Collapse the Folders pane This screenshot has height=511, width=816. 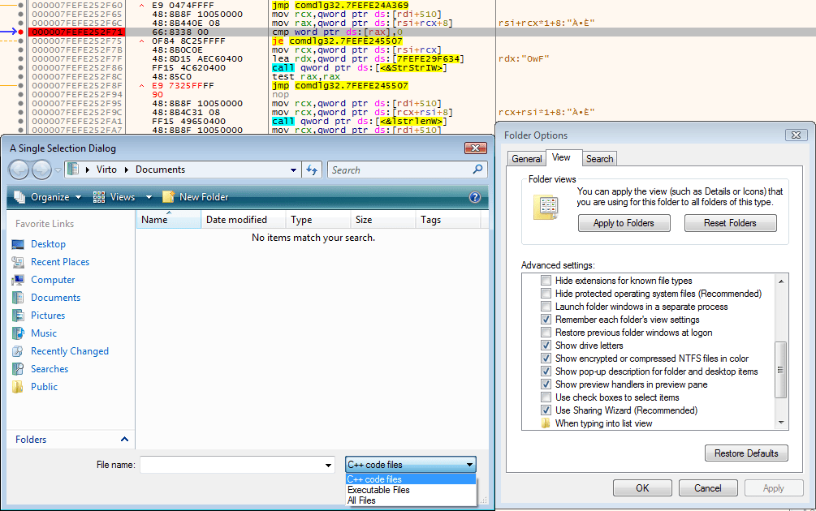[x=125, y=439]
